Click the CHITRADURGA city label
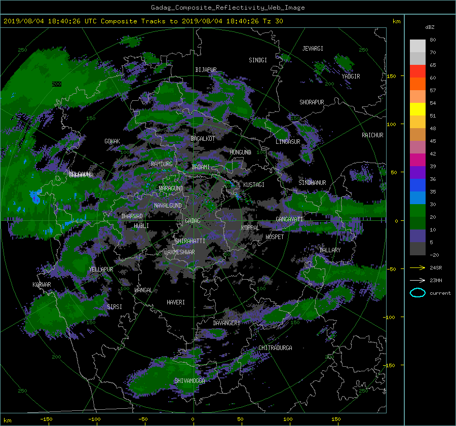This screenshot has height=426, width=456. click(x=276, y=348)
